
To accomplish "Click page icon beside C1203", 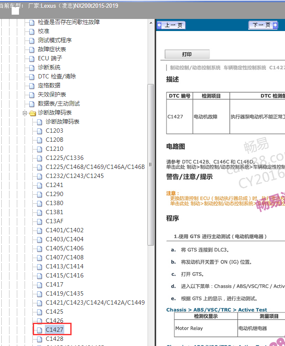I will [40, 131].
